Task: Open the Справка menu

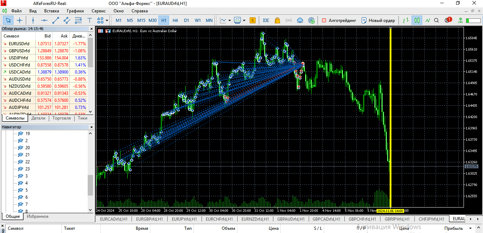Action: point(139,11)
